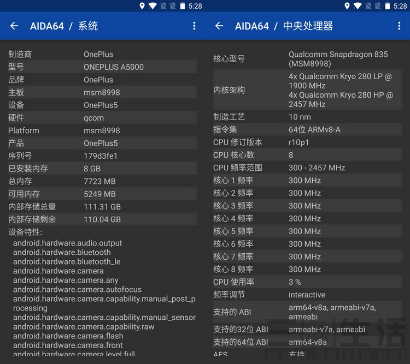Screen dimensions: 410x364
Task: Select android.hardware.bluetooth_le feature
Action: 67,261
